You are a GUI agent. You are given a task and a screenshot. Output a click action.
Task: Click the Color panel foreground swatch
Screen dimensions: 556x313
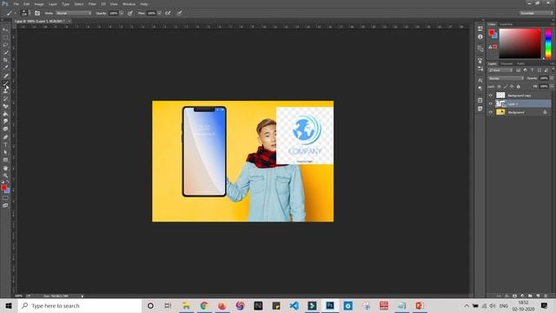pyautogui.click(x=492, y=33)
